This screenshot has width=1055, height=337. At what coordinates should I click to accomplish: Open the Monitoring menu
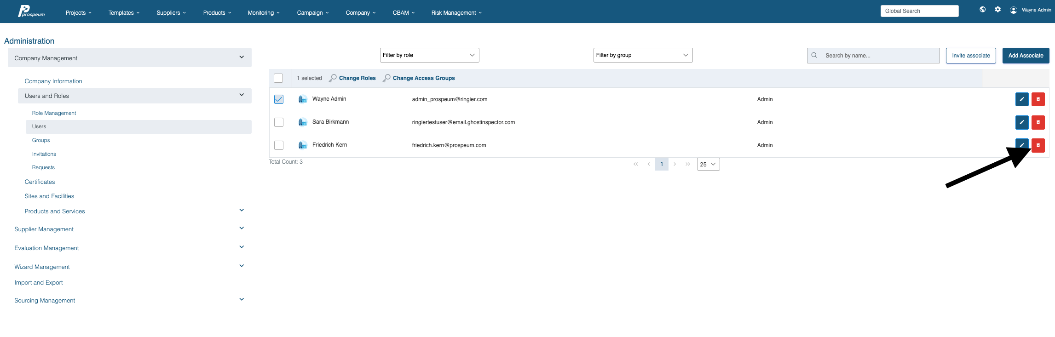tap(264, 13)
